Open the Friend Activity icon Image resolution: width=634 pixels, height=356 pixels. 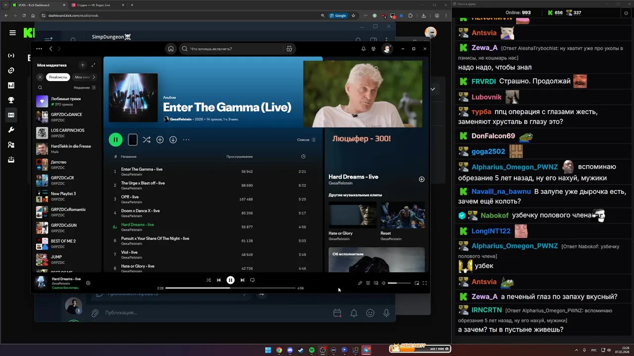[x=373, y=49]
